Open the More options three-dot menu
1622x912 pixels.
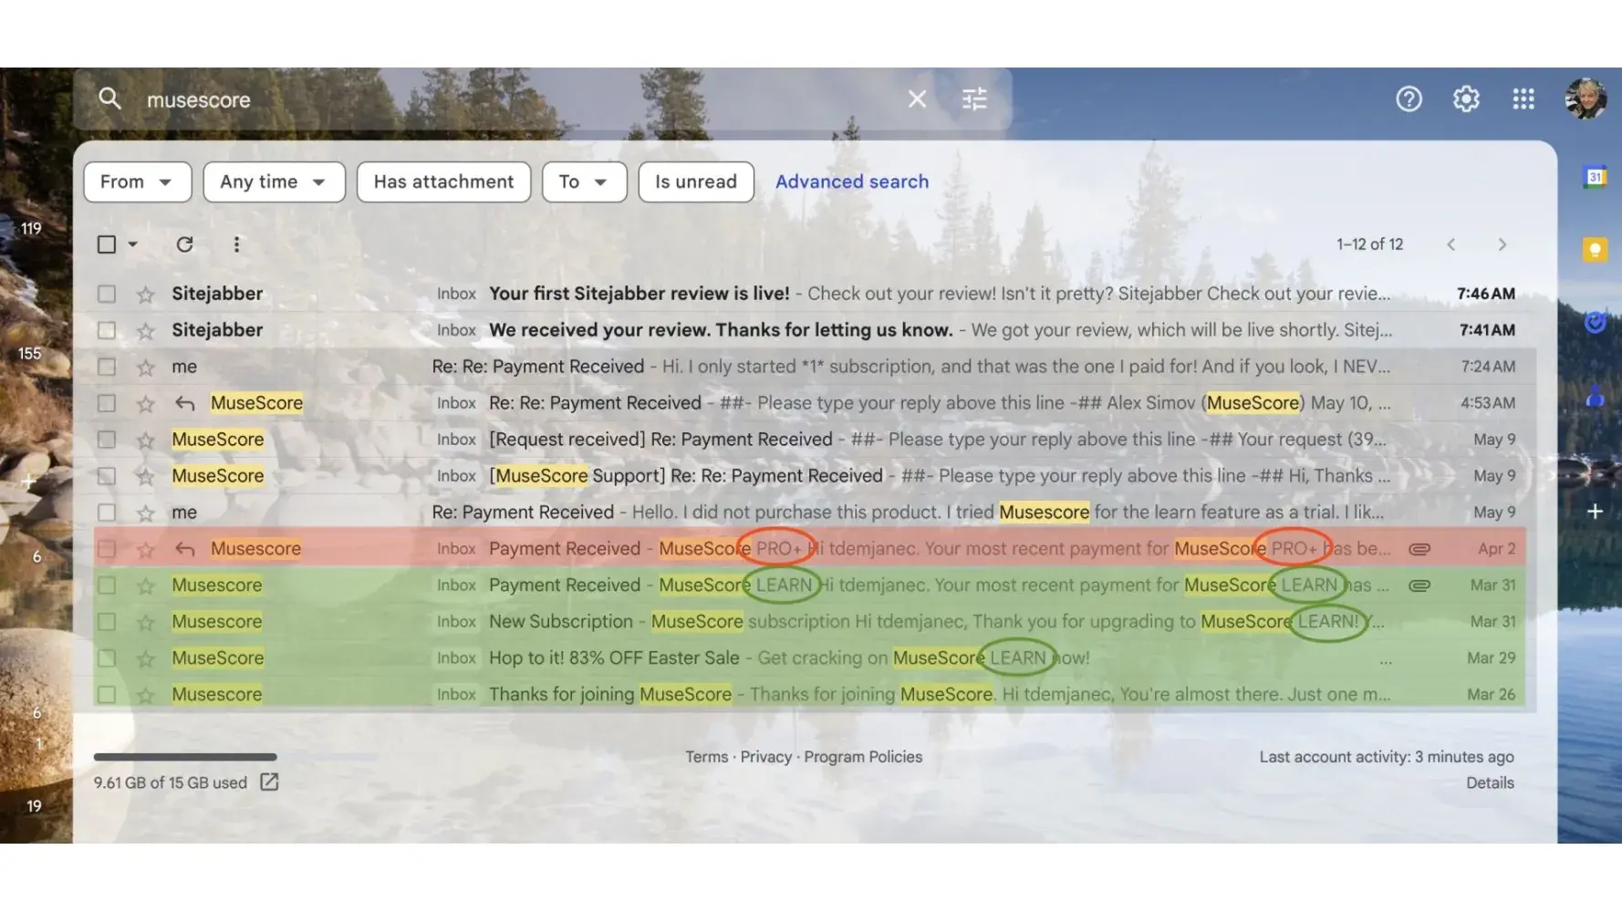pyautogui.click(x=236, y=244)
